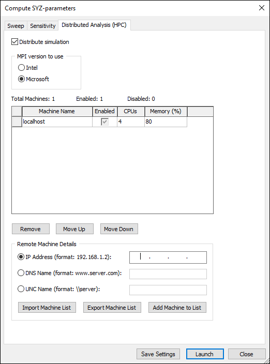The image size is (270, 364).
Task: Click the Enabled column header
Action: pyautogui.click(x=104, y=111)
